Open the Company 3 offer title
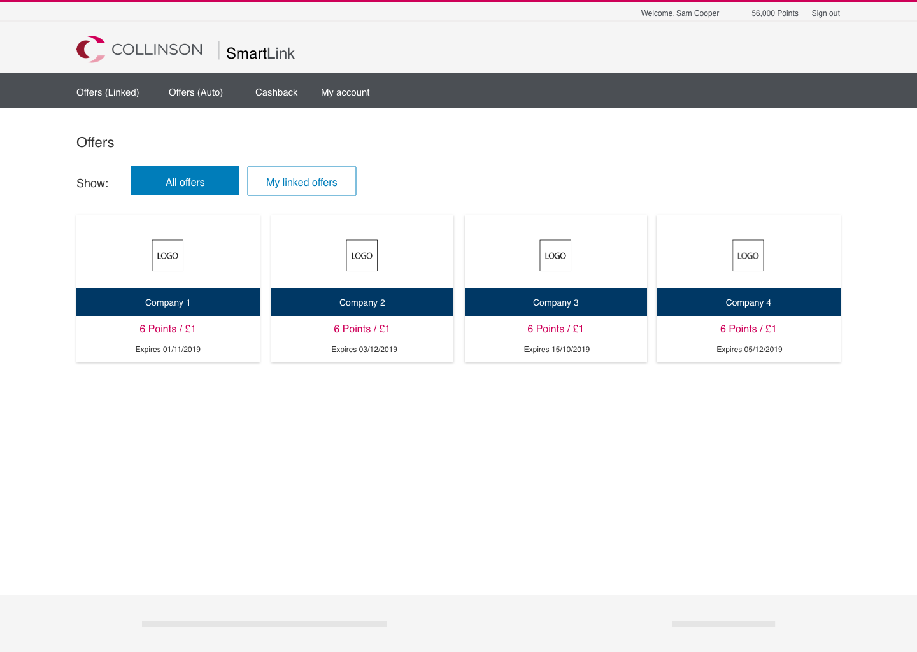 (556, 302)
